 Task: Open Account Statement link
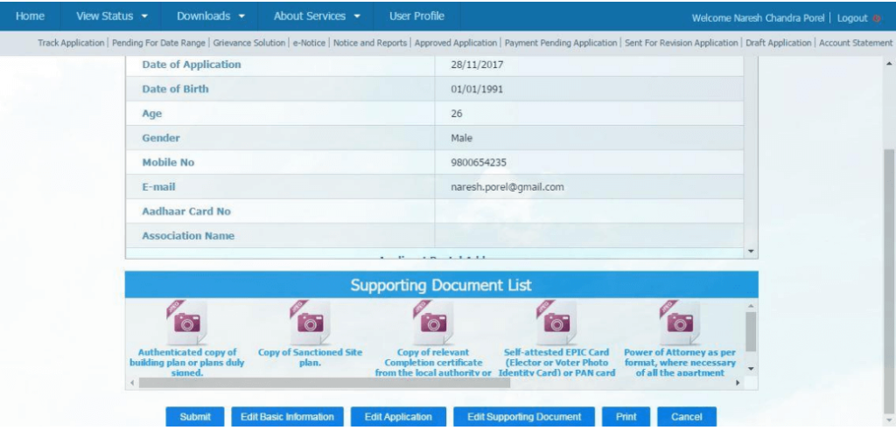pos(856,43)
